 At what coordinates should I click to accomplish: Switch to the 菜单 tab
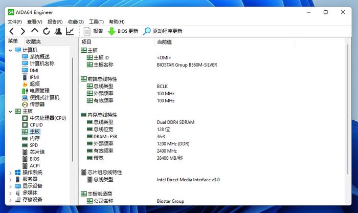tap(13, 41)
